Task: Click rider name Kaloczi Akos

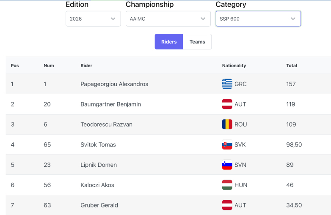Action: point(97,185)
